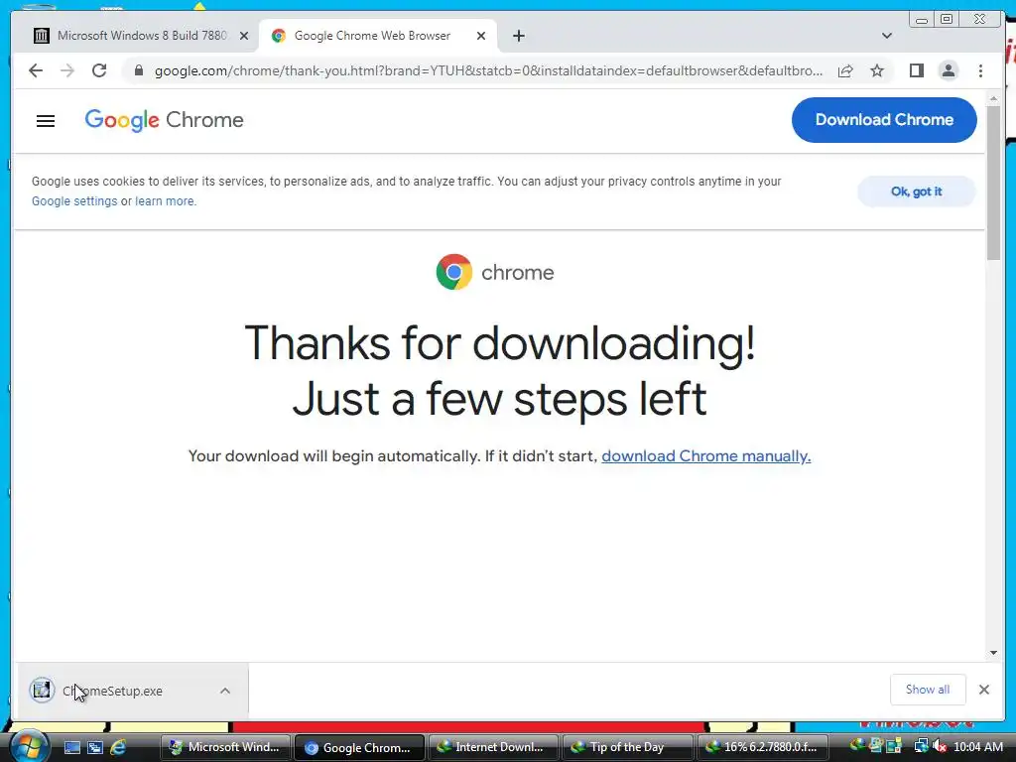This screenshot has width=1016, height=762.
Task: Close the Microsoft Windows 8 Build tab
Action: [244, 36]
